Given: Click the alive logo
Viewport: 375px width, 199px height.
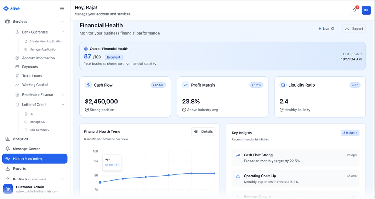Looking at the screenshot, I should coord(11,8).
